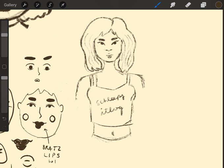
Task: Select the Smudge tool
Action: pos(173,5)
